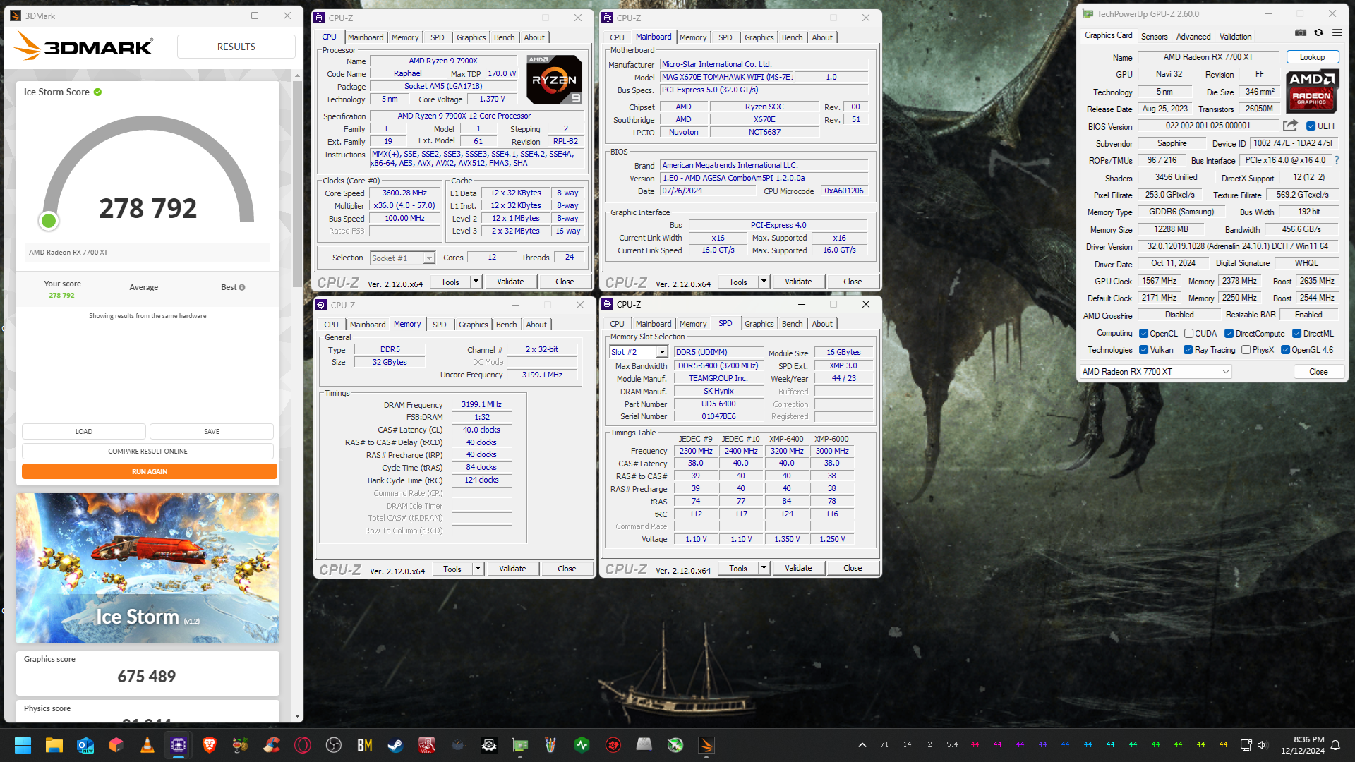Enable the PhysX checkbox
Image resolution: width=1355 pixels, height=762 pixels.
point(1246,350)
